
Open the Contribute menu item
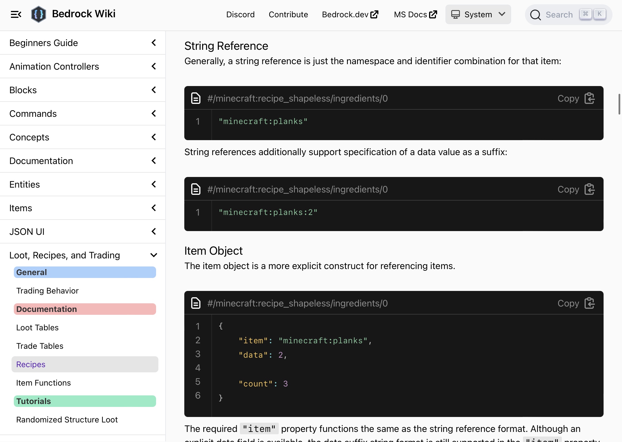pyautogui.click(x=288, y=14)
